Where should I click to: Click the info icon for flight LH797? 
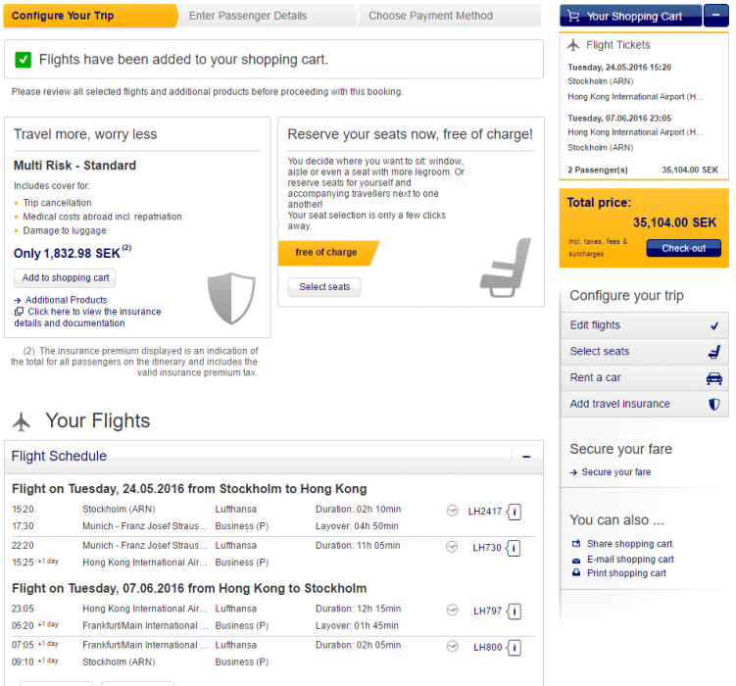(515, 612)
